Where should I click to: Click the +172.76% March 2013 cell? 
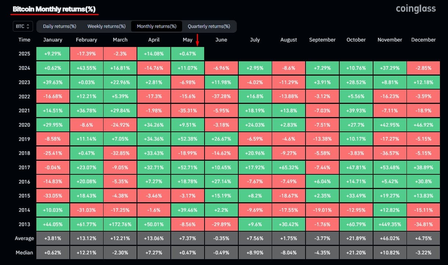point(120,224)
